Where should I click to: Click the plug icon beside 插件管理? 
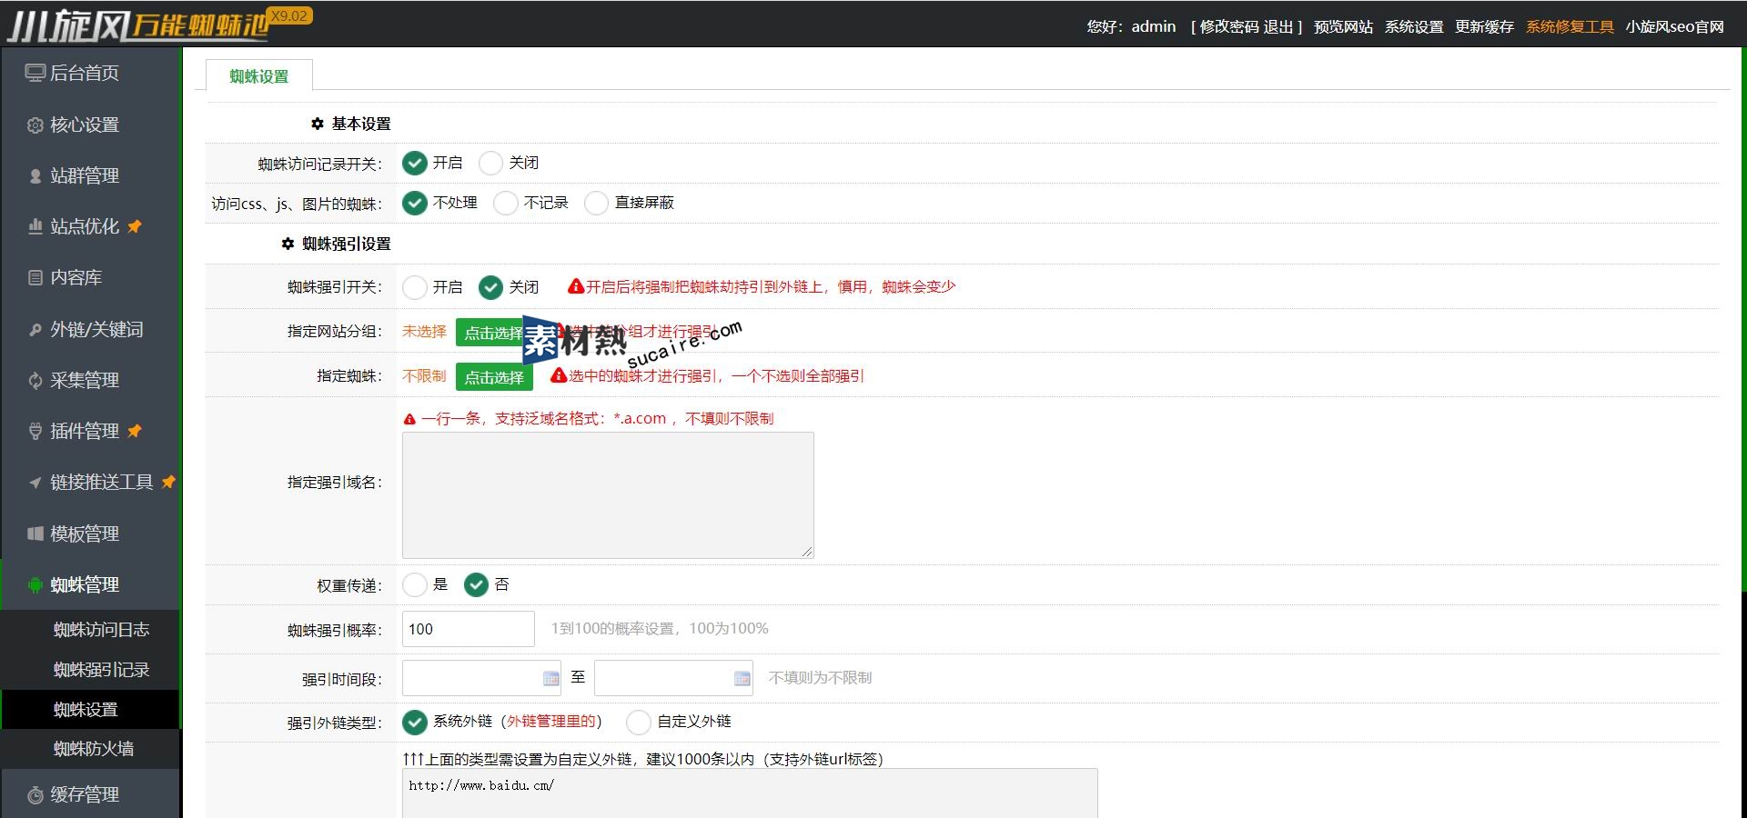pyautogui.click(x=35, y=432)
